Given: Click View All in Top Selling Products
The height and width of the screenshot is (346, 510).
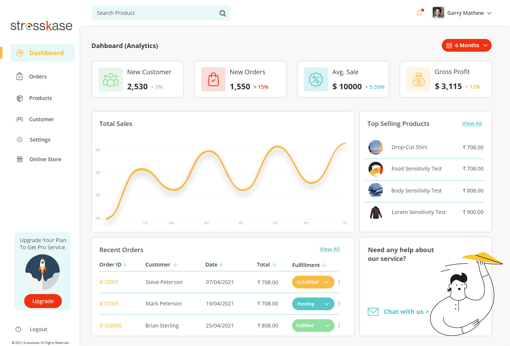Looking at the screenshot, I should pyautogui.click(x=472, y=124).
